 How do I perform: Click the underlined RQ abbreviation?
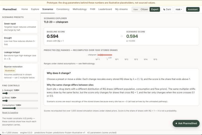pyautogui.click(x=59, y=41)
